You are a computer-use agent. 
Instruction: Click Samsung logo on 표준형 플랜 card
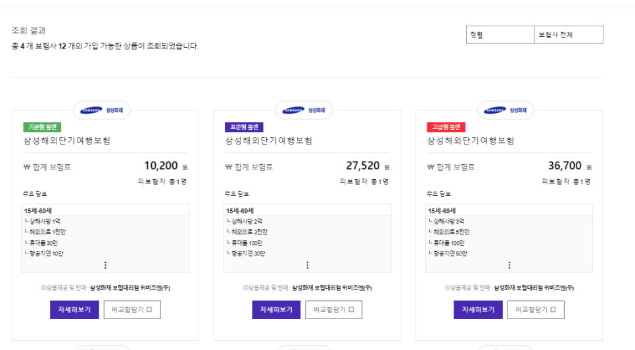[x=304, y=110]
